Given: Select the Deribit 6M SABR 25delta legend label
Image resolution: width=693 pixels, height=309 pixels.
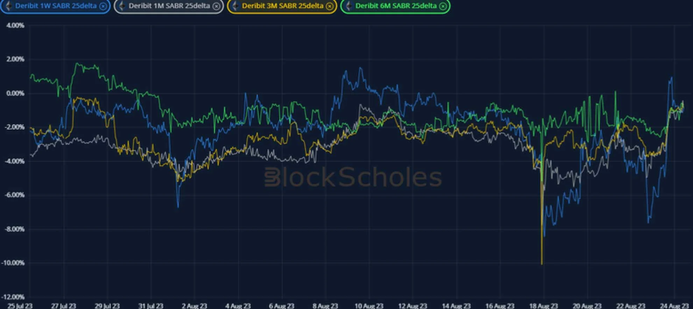Looking at the screenshot, I should click(x=396, y=6).
